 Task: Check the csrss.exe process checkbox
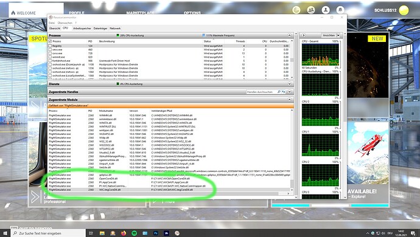50,53
